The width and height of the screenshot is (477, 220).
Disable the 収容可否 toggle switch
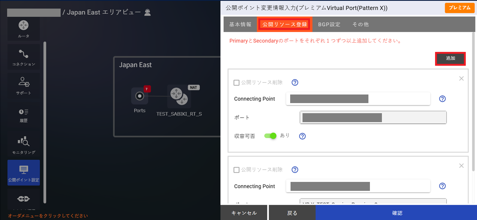271,136
